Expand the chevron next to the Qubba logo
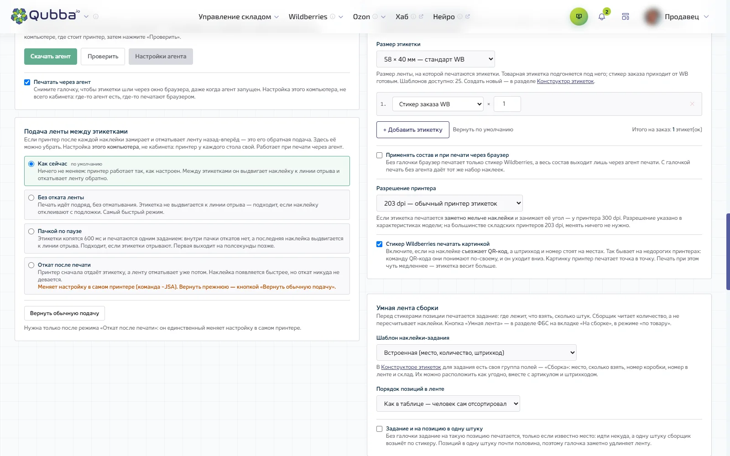730x456 pixels. [86, 16]
